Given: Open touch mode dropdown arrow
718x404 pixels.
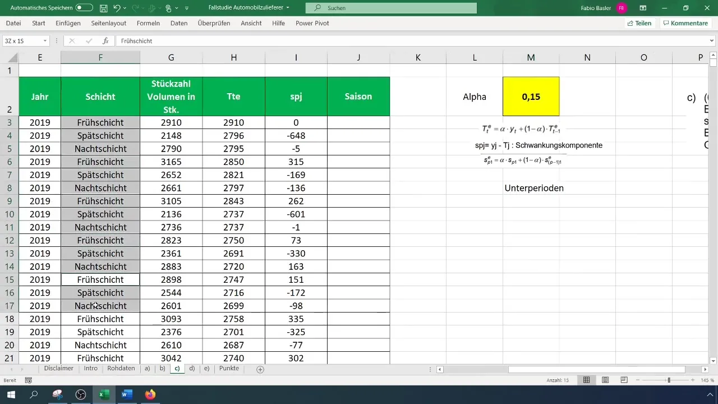Looking at the screenshot, I should (177, 8).
